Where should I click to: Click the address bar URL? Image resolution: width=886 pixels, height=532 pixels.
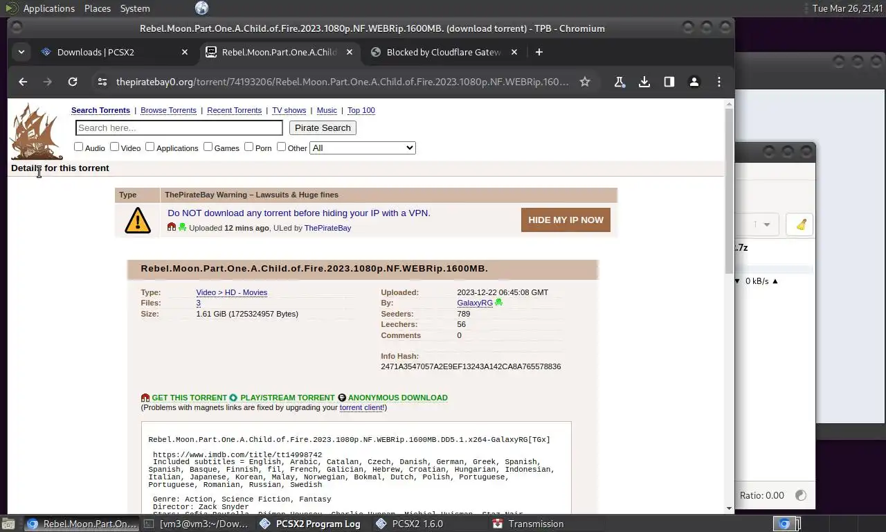click(343, 82)
